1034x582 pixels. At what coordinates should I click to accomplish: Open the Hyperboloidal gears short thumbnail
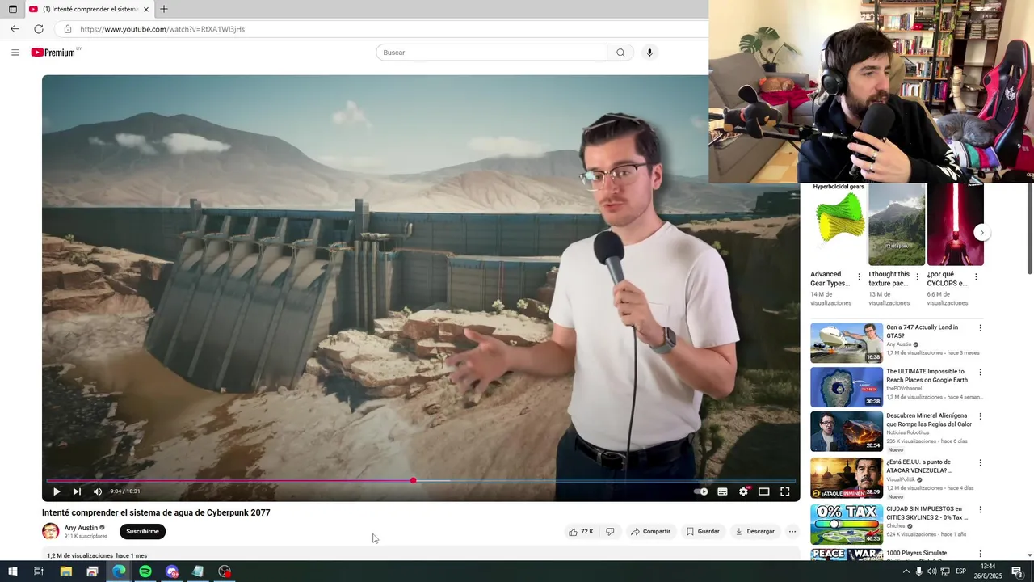(x=839, y=225)
